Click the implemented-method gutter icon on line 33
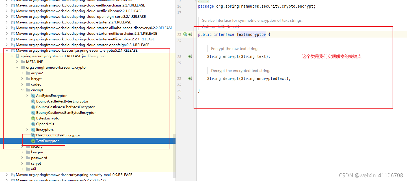 pos(190,78)
